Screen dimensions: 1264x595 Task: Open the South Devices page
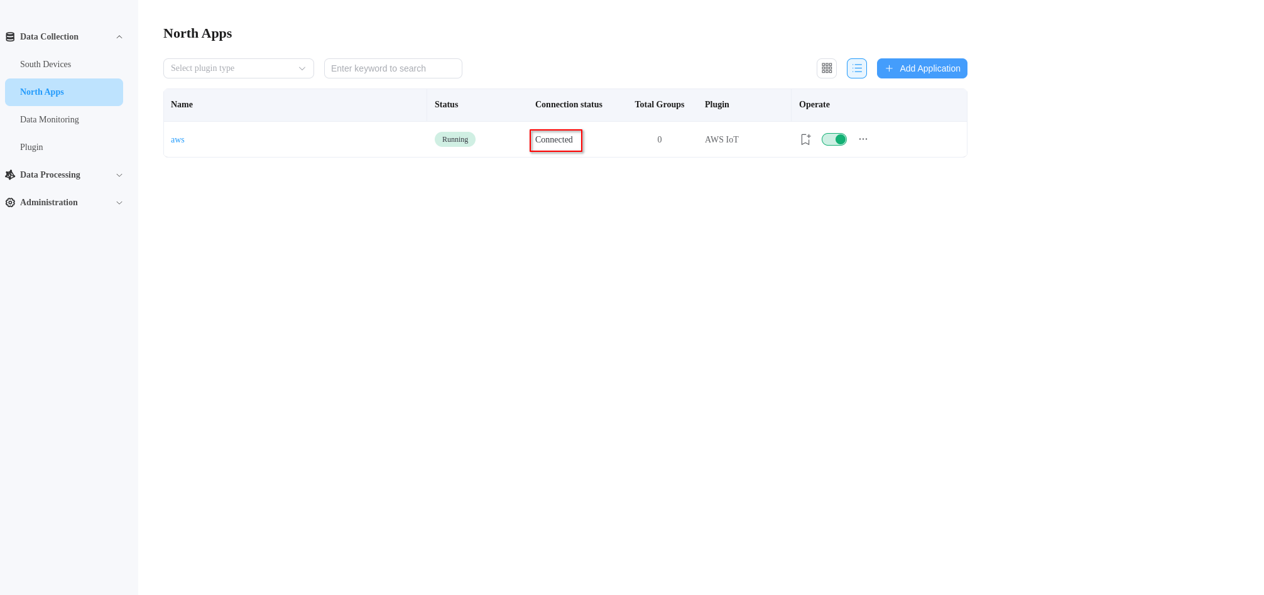45,64
